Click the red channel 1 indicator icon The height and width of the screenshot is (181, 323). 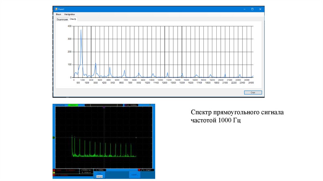[54, 170]
